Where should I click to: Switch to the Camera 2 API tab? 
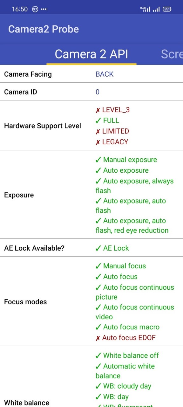91,54
